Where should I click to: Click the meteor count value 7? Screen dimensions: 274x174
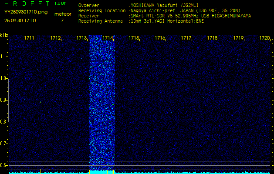62,20
